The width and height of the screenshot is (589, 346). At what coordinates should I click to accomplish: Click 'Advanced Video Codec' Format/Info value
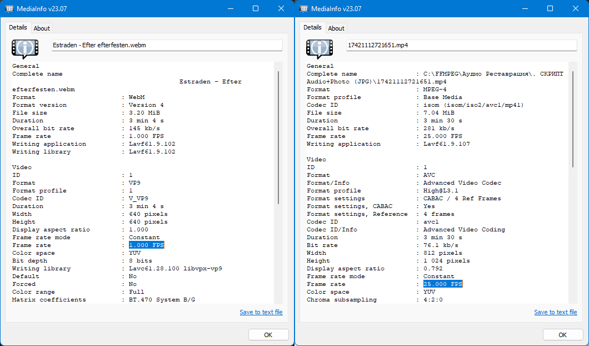[462, 183]
